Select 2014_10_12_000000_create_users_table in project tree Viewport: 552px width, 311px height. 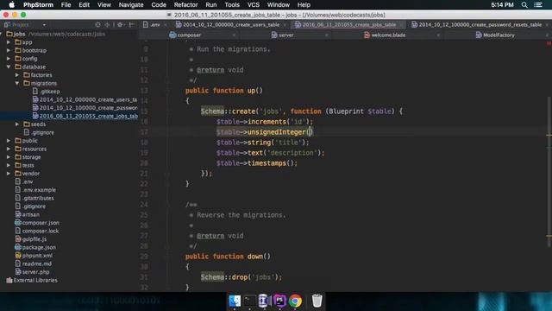(x=85, y=99)
